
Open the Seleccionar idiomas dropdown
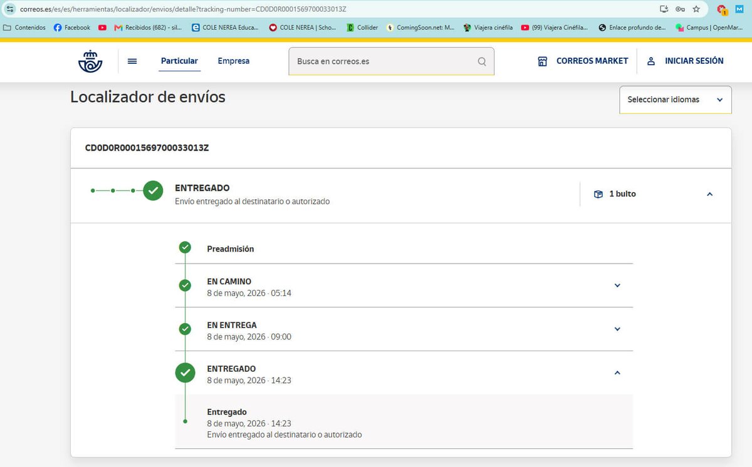676,100
